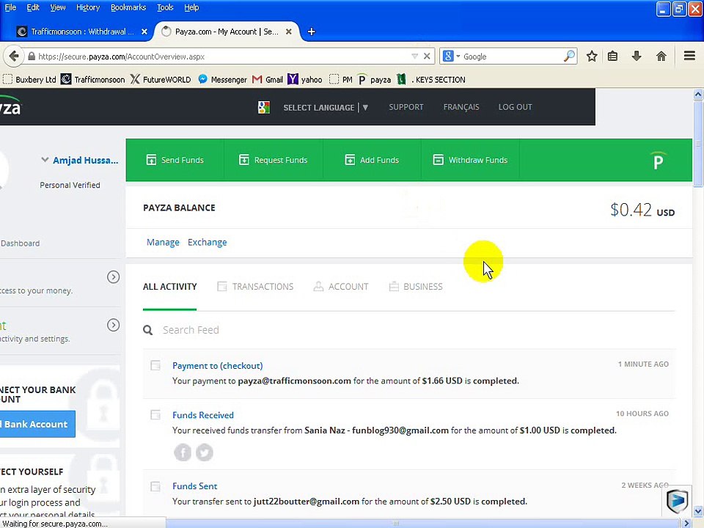Click the vertical scrollbar down arrow
The height and width of the screenshot is (528, 704).
tap(697, 511)
